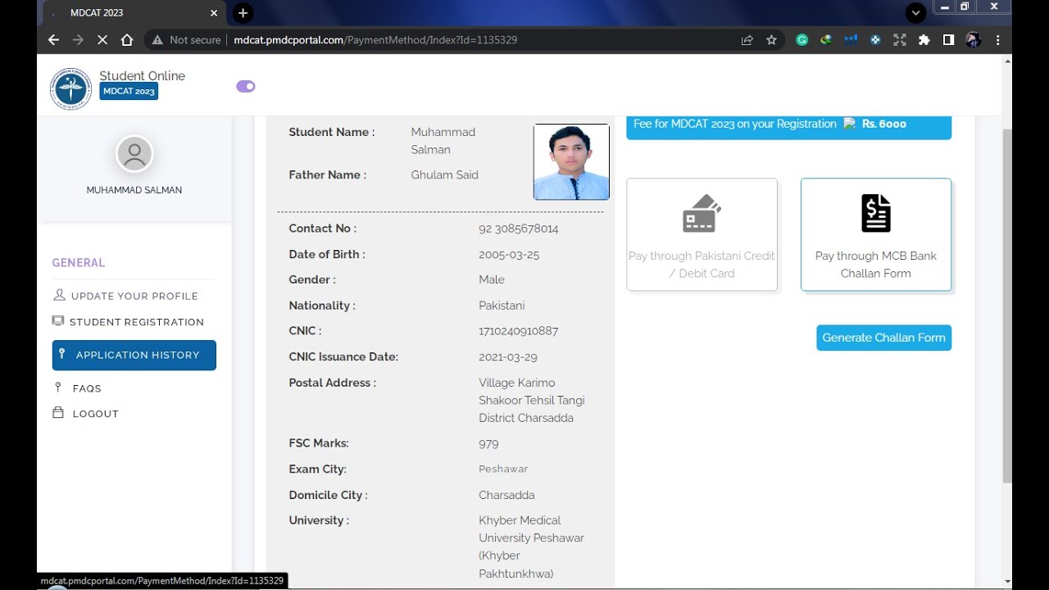Click the MDCAT 2023 header badge
This screenshot has width=1049, height=590.
[x=129, y=91]
